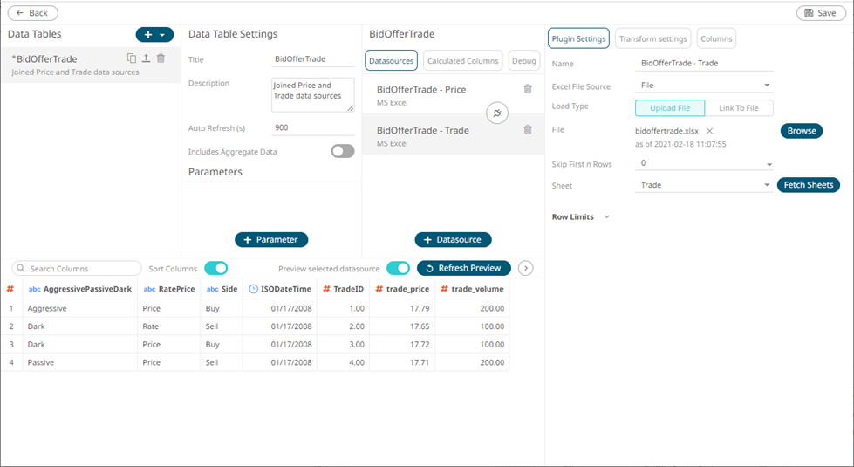The height and width of the screenshot is (467, 854).
Task: Clear the bidoffertrade.xlsx file with X
Action: [x=710, y=131]
